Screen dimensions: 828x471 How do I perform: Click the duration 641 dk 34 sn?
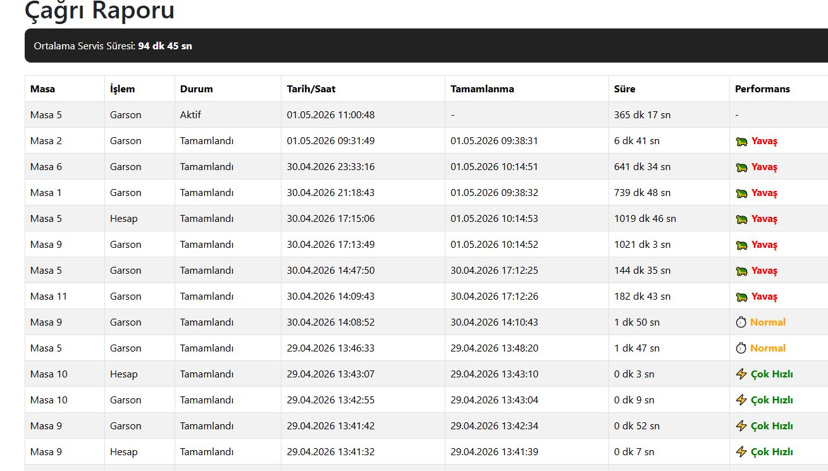click(642, 167)
